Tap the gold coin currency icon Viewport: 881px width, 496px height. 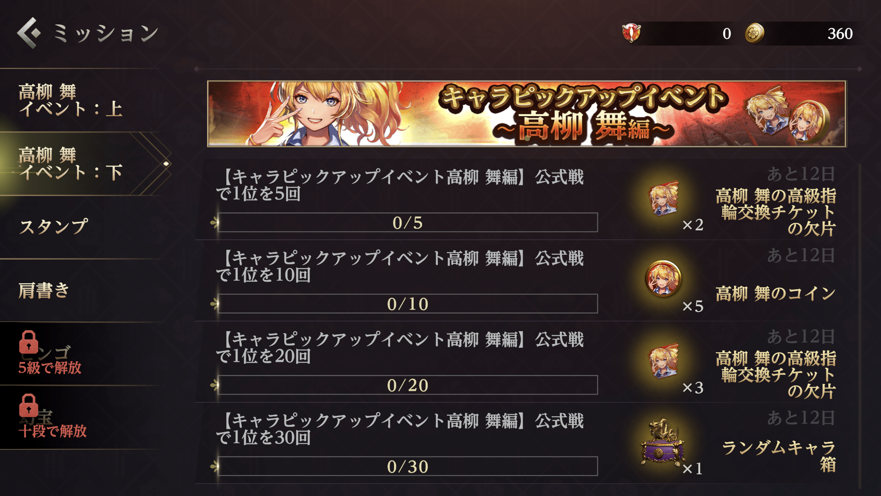(x=755, y=33)
